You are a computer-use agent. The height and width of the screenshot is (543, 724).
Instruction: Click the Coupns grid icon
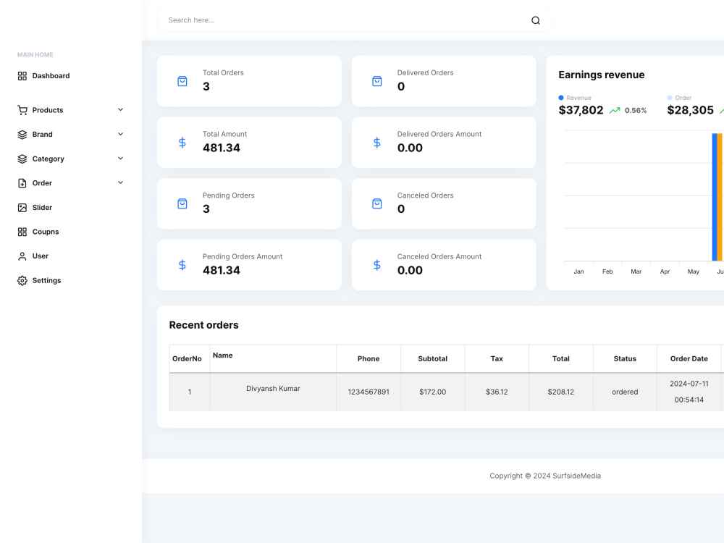click(22, 232)
